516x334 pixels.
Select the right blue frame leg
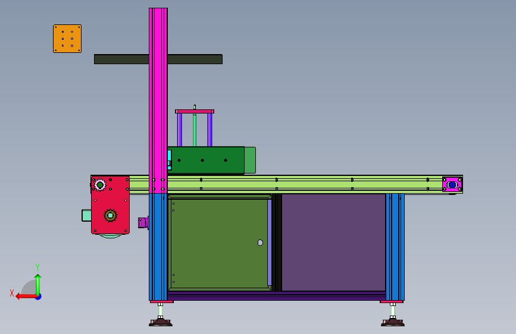pyautogui.click(x=395, y=247)
